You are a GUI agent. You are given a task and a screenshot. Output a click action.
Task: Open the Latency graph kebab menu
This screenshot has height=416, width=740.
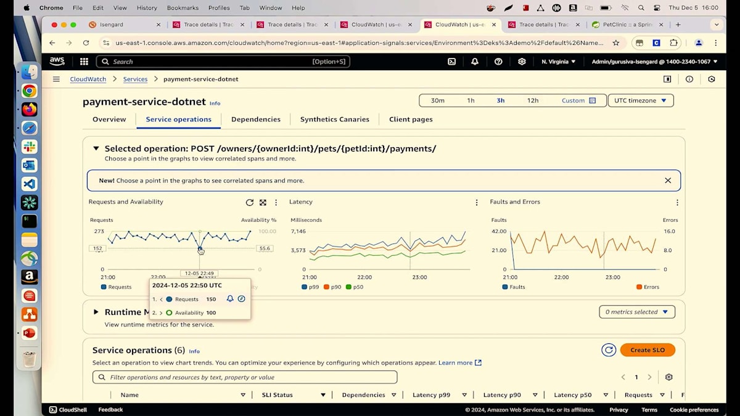[x=476, y=202]
